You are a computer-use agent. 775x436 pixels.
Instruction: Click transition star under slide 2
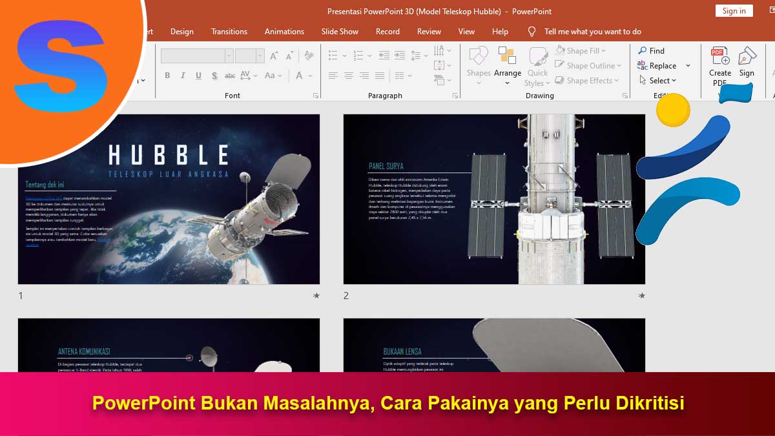[x=641, y=296]
